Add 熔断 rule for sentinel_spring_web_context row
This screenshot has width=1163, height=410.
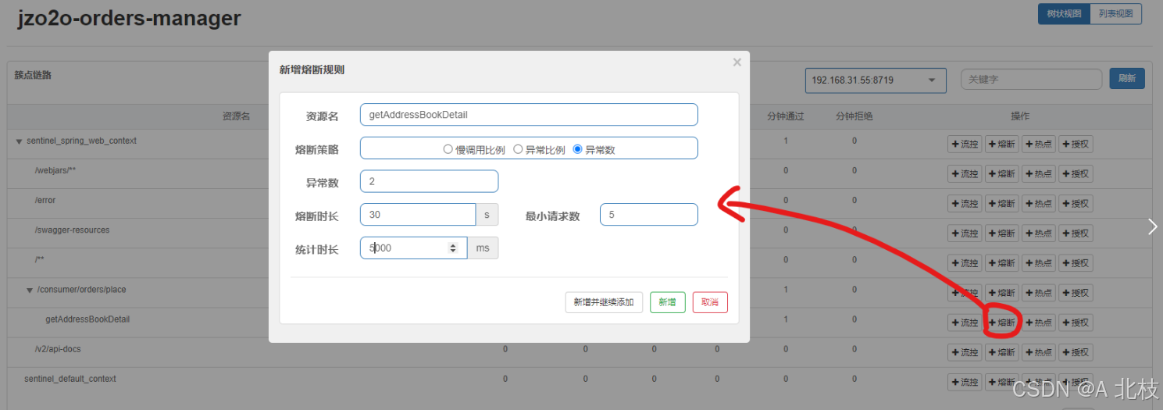[1001, 144]
